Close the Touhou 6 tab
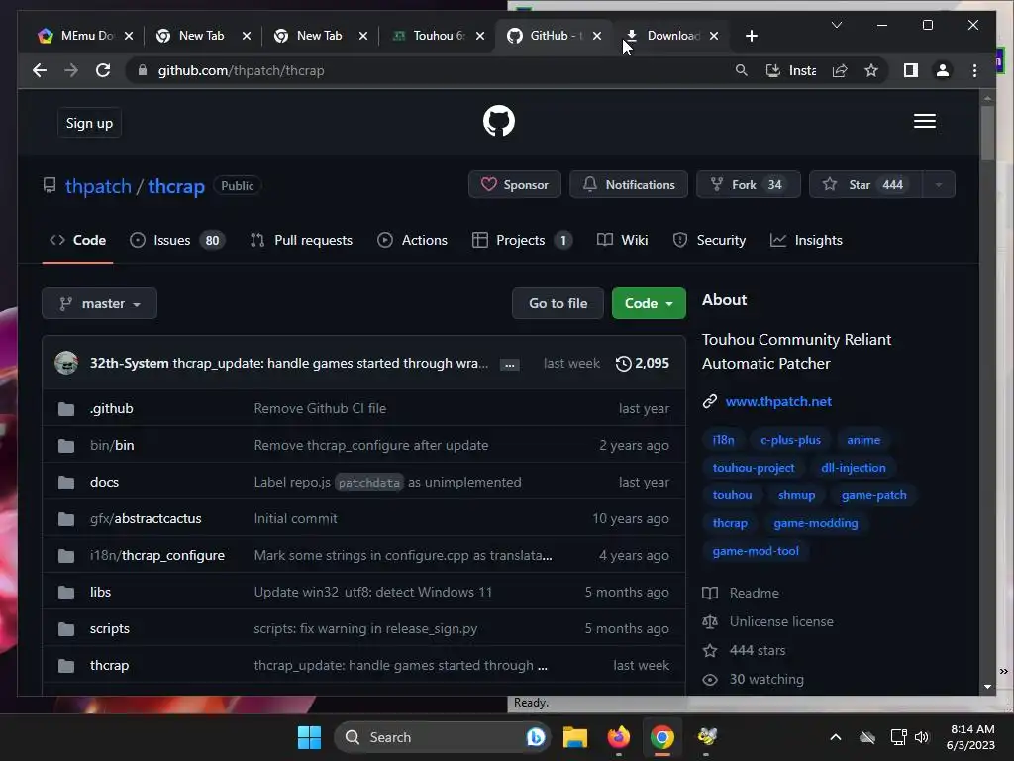The height and width of the screenshot is (761, 1014). (x=480, y=36)
